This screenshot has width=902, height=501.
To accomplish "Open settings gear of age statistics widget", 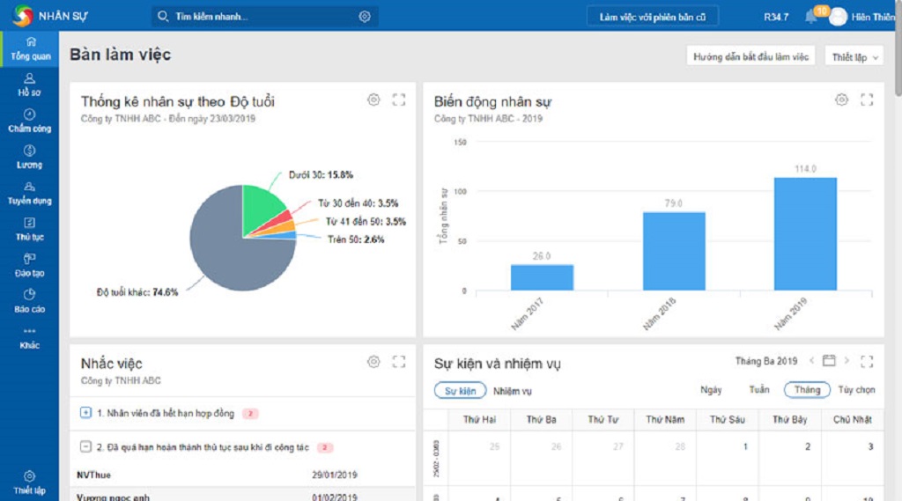I will point(373,100).
